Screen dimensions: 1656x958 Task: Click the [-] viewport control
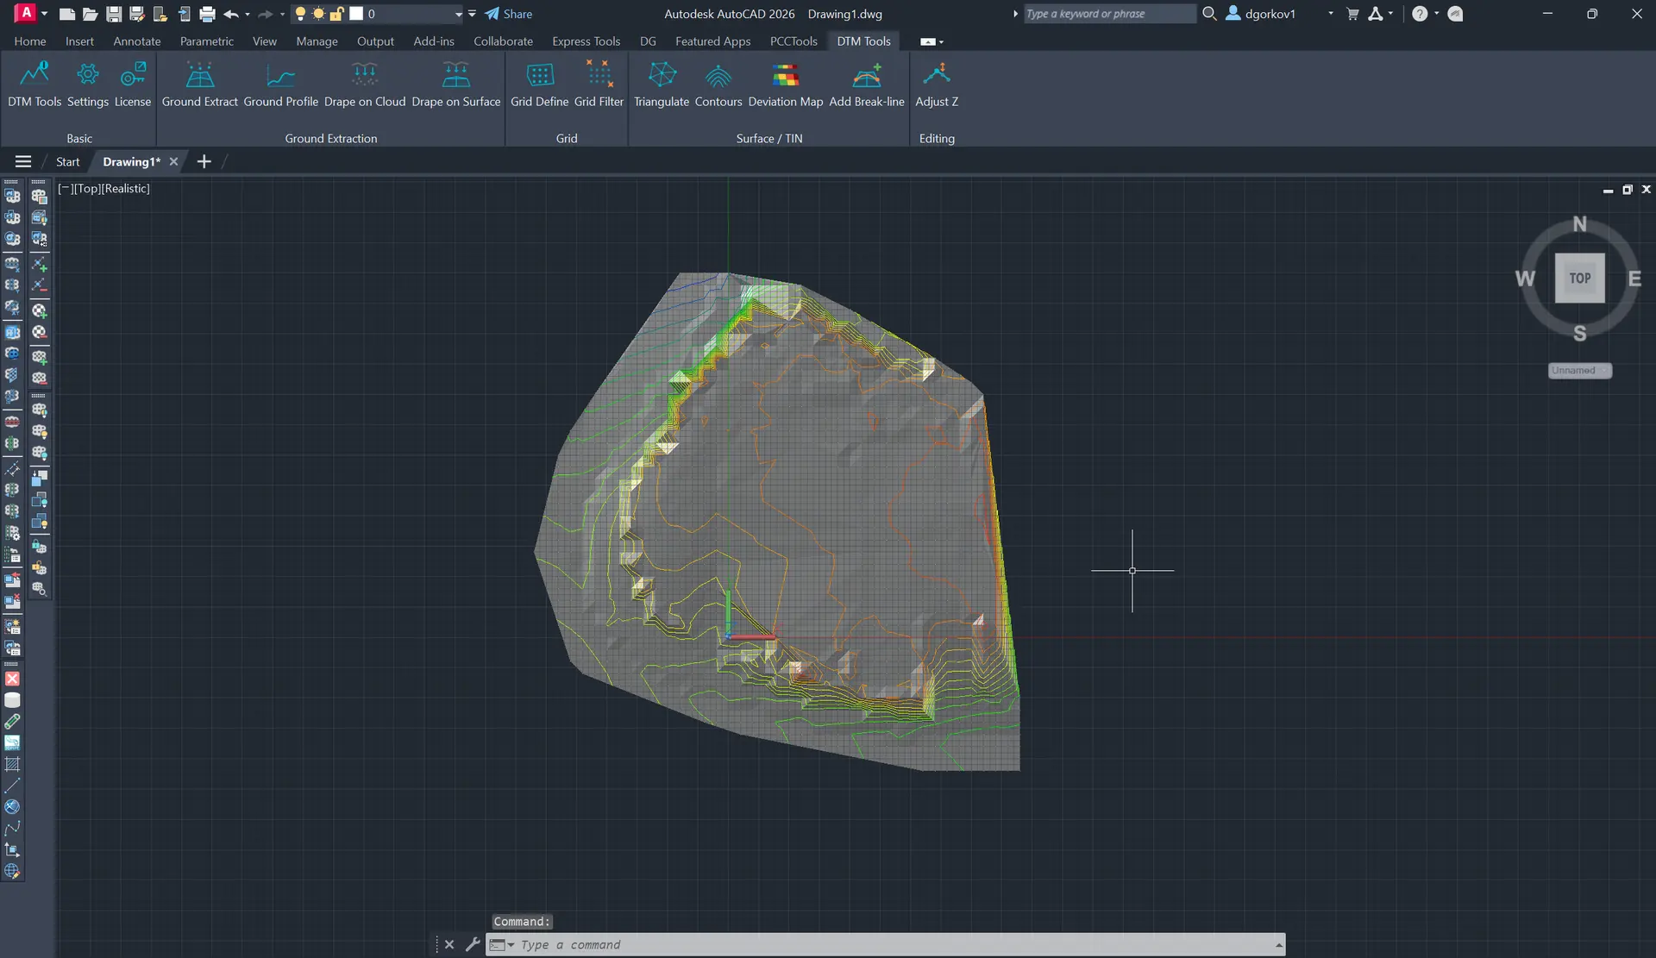coord(64,188)
